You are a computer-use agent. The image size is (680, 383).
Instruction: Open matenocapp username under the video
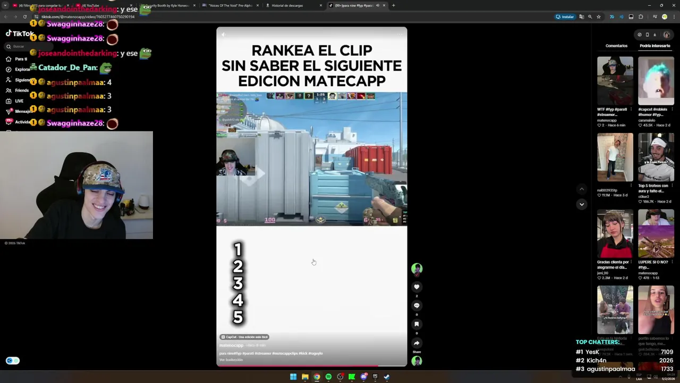point(232,345)
